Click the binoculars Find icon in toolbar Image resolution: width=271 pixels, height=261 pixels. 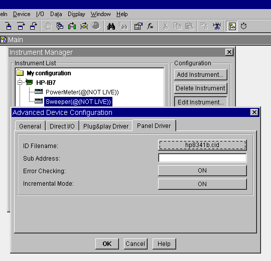tap(111, 26)
